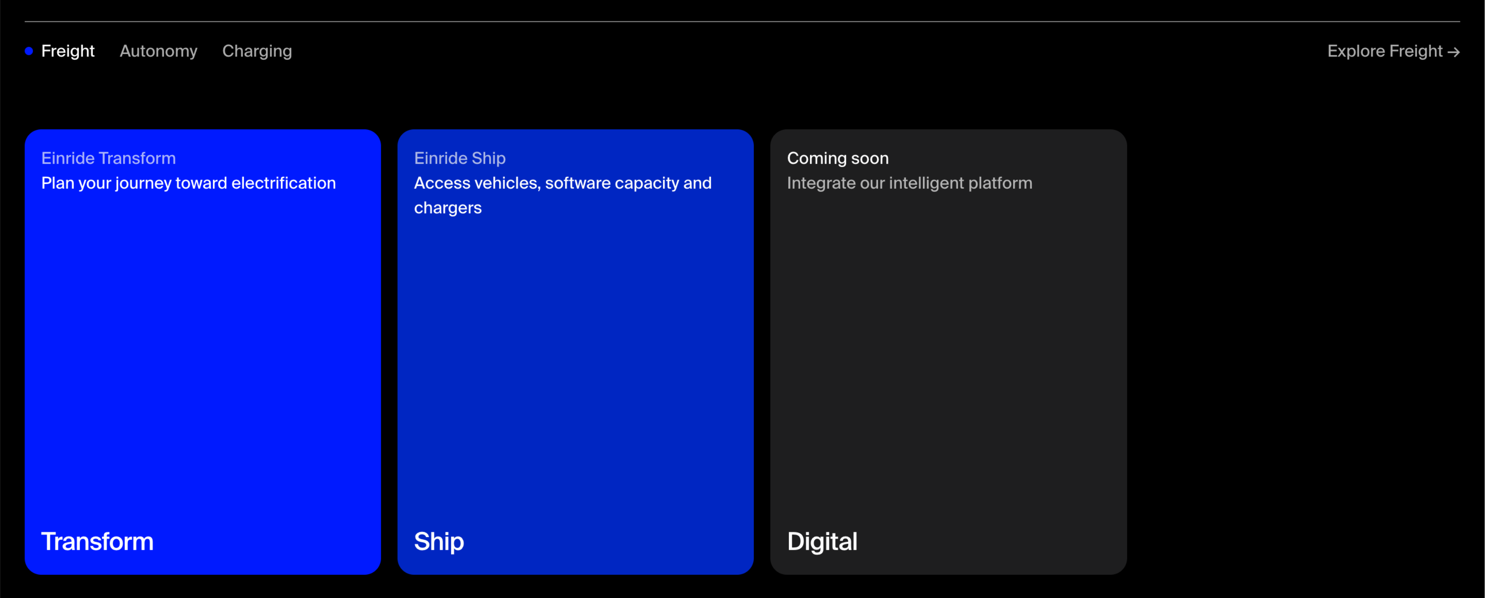Open the Charging tab
The image size is (1485, 598).
pyautogui.click(x=257, y=51)
